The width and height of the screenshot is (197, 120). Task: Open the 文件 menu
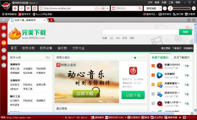pos(150,2)
